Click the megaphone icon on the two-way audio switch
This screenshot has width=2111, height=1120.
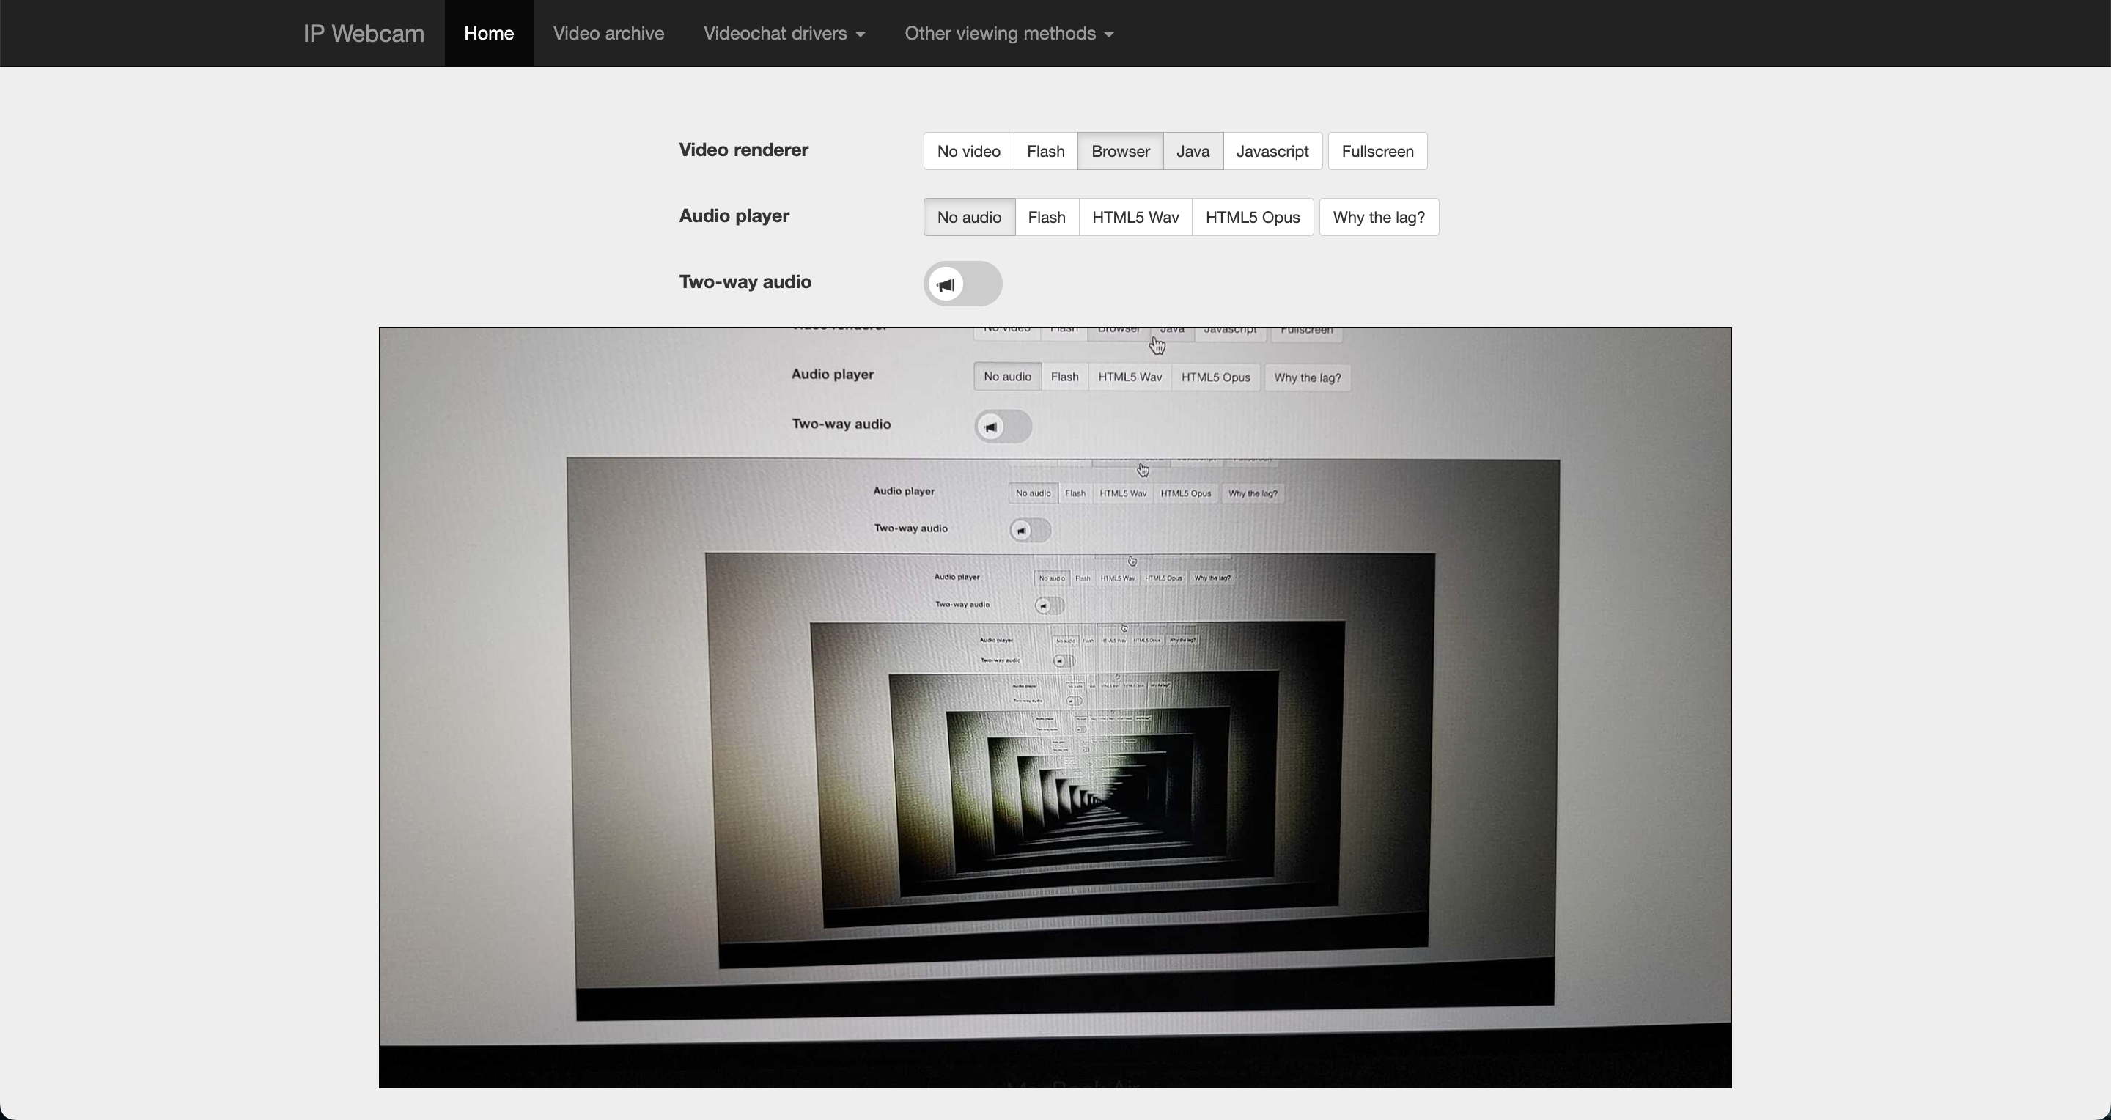point(946,284)
